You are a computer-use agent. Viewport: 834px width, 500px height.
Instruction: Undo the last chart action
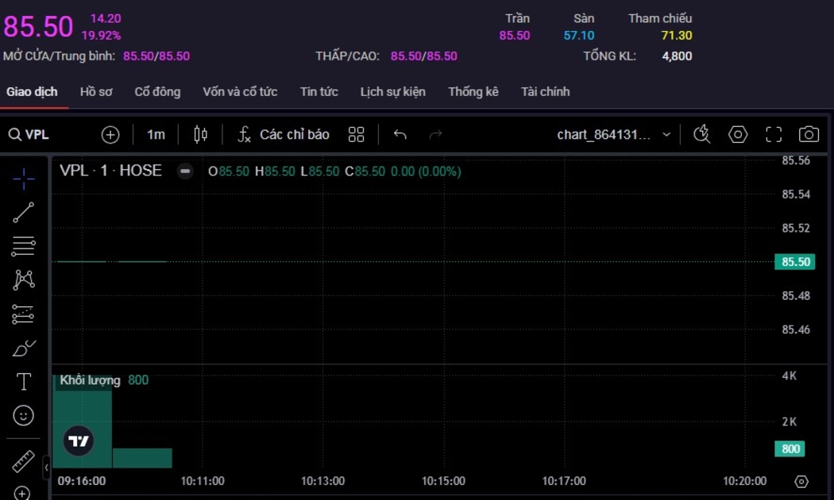pyautogui.click(x=400, y=134)
